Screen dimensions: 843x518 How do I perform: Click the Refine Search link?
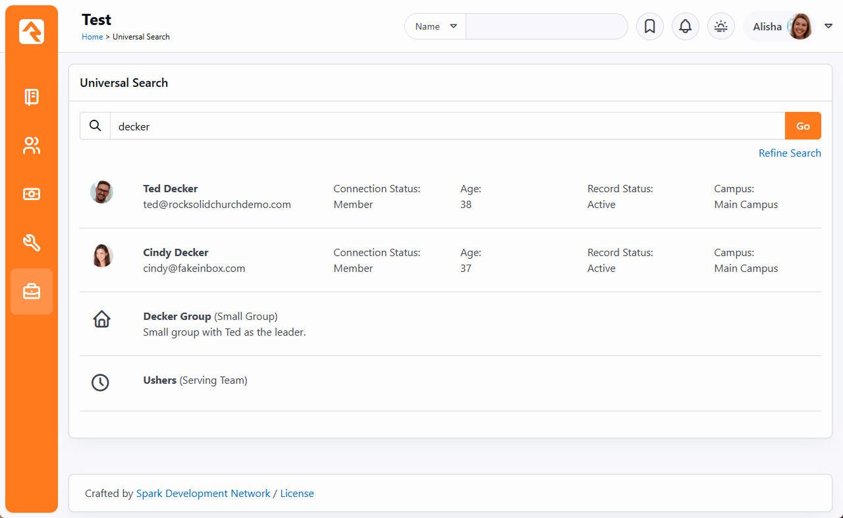[789, 153]
